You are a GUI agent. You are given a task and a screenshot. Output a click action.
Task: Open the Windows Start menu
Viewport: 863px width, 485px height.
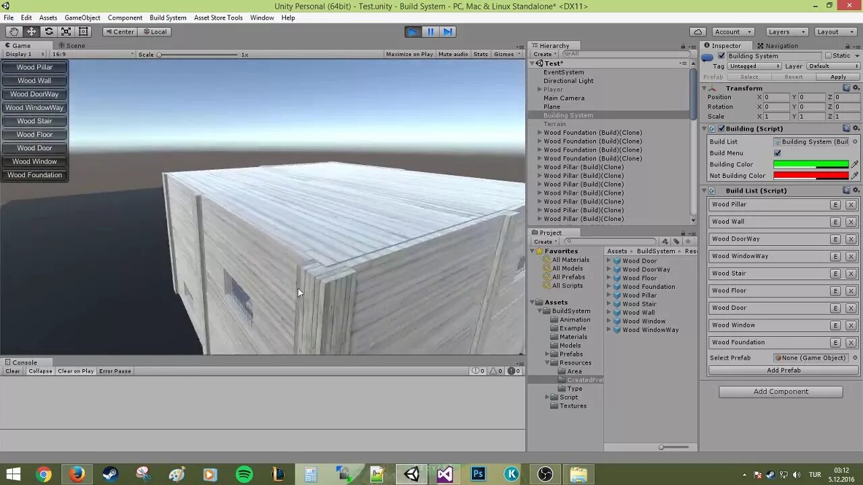[13, 474]
